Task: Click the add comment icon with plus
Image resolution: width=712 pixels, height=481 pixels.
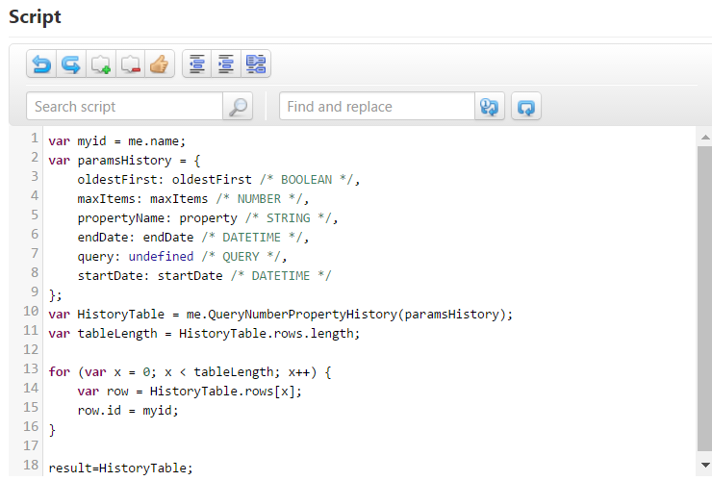Action: [100, 64]
